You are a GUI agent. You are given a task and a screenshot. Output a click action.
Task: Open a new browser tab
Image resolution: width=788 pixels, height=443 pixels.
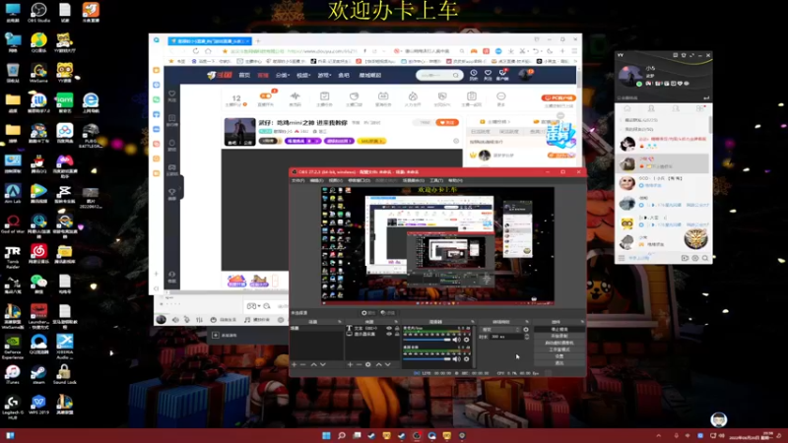(x=258, y=41)
